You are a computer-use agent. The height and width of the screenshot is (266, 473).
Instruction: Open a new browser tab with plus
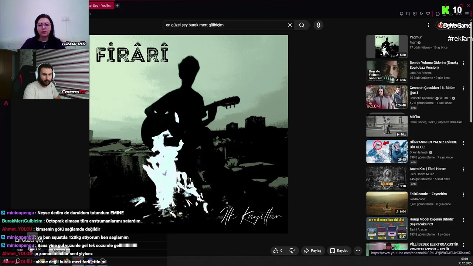coord(117,6)
